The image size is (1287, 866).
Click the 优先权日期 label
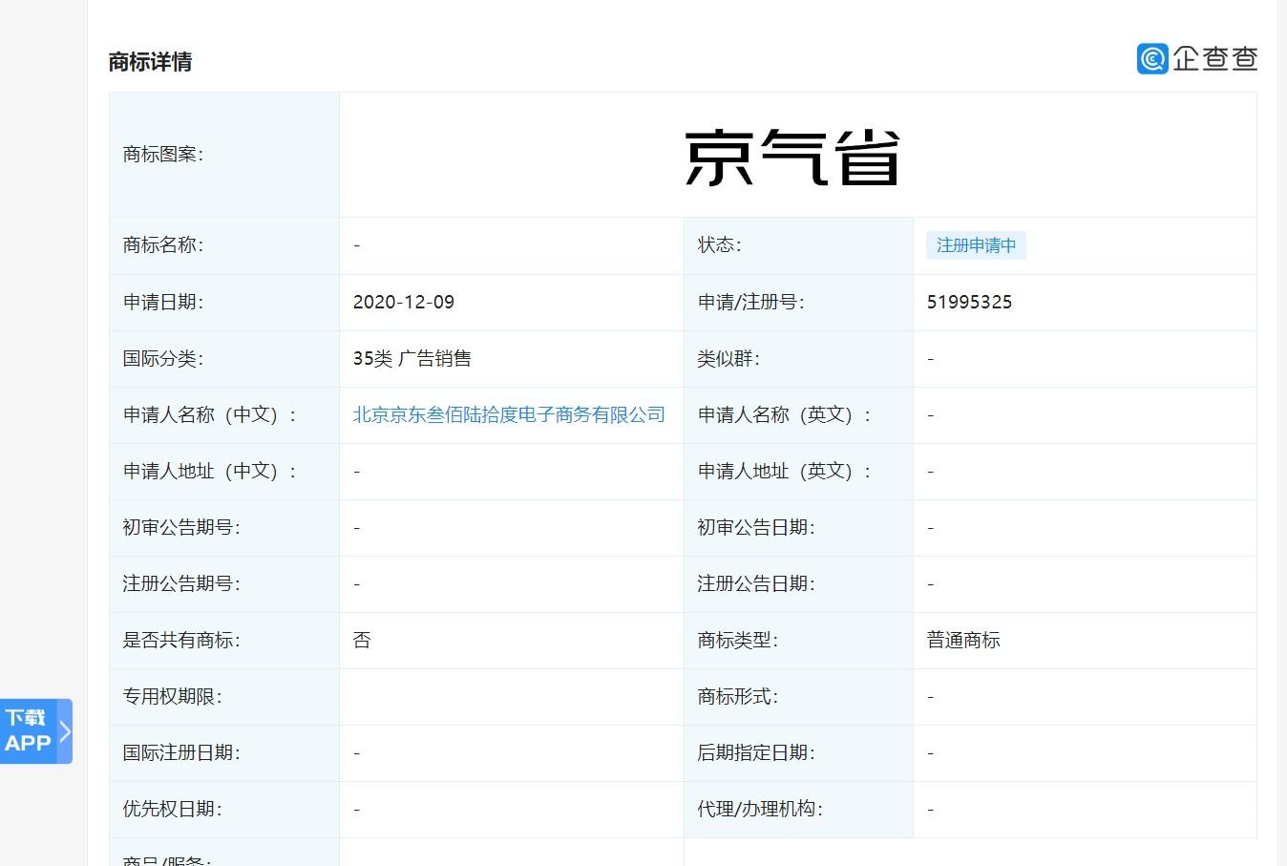pos(172,810)
